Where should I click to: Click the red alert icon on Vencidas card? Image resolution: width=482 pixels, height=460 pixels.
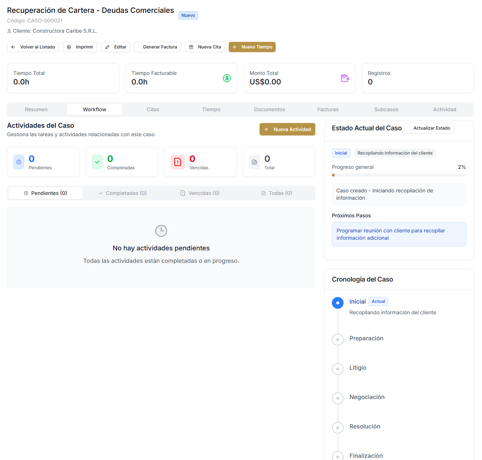click(178, 162)
